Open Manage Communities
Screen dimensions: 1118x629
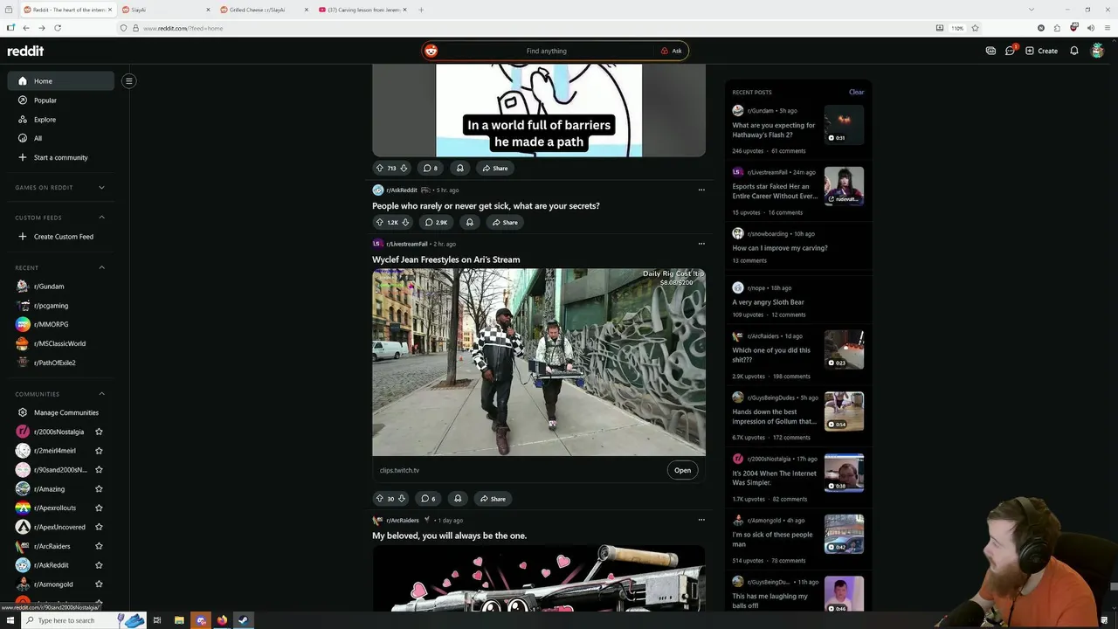pyautogui.click(x=60, y=412)
